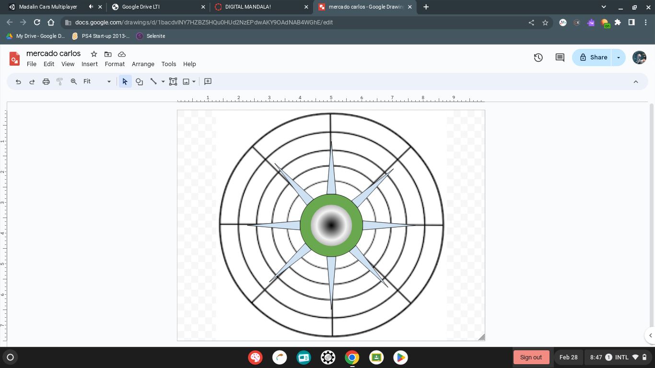Click the Undo arrow in toolbar

[18, 81]
